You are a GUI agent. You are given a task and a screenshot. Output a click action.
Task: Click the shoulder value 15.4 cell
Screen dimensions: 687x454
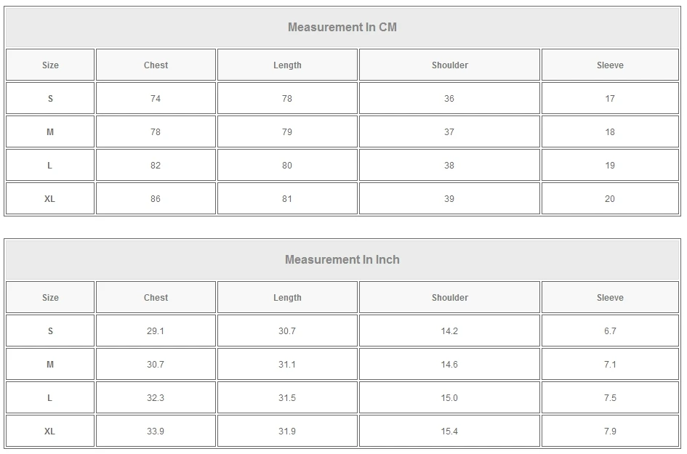(x=449, y=431)
